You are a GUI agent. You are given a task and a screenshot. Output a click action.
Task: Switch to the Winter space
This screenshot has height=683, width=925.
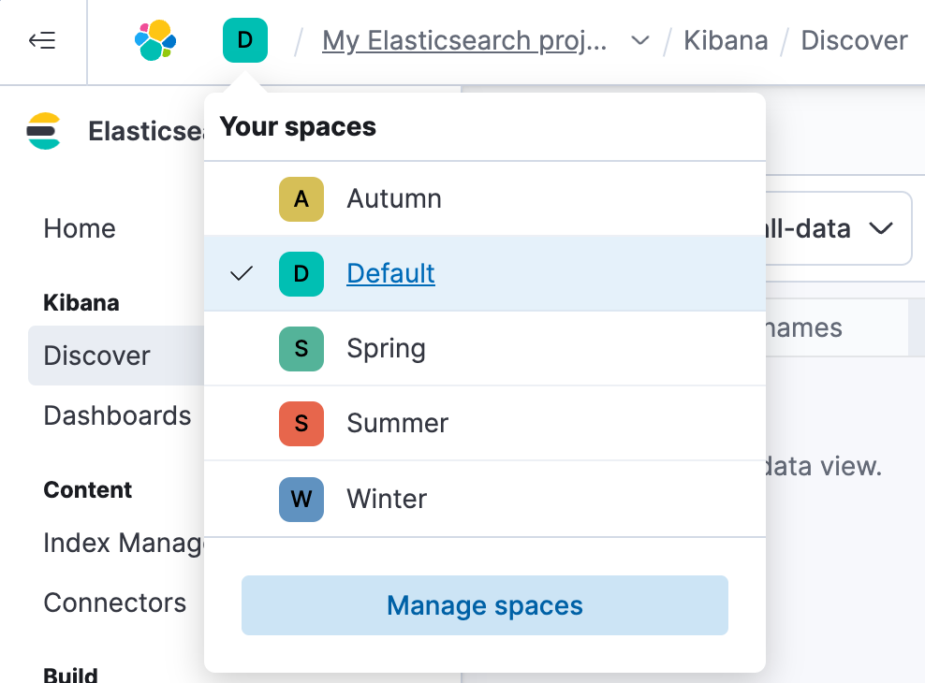pyautogui.click(x=387, y=499)
